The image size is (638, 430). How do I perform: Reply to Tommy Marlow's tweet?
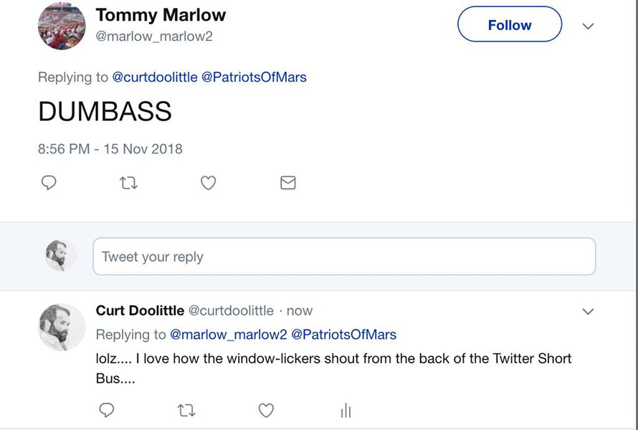coord(49,183)
